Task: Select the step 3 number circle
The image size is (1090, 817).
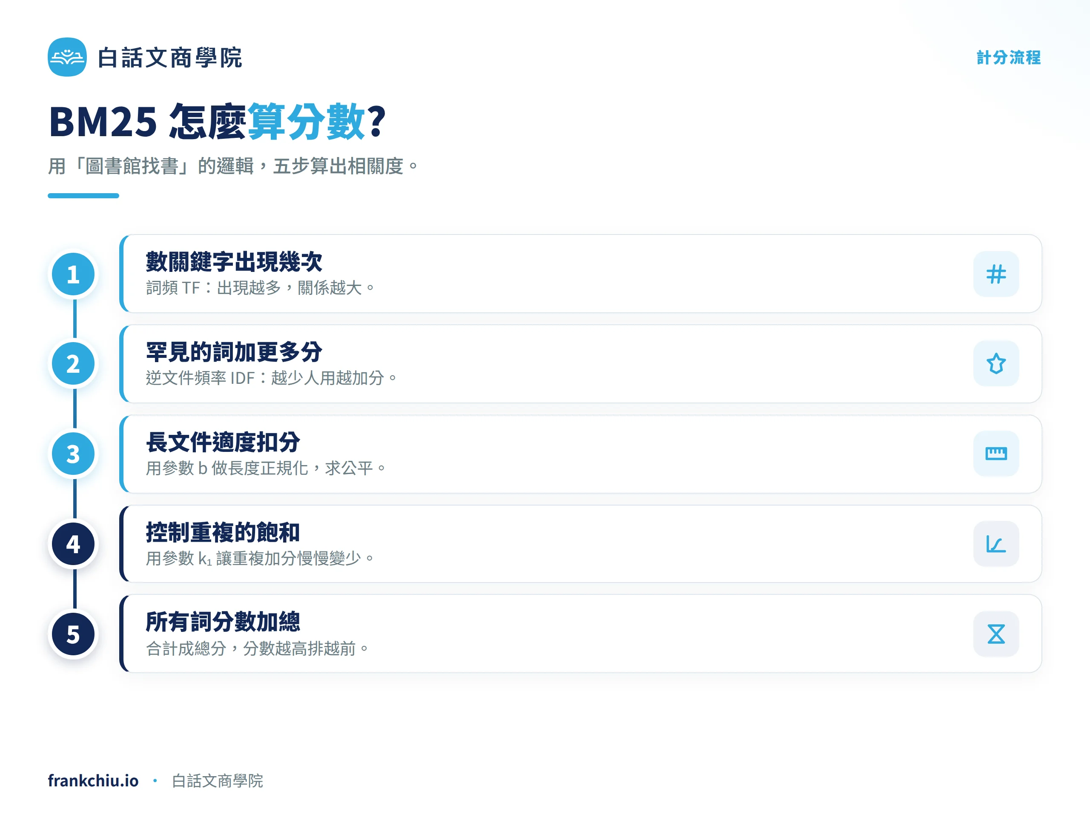Action: click(x=73, y=454)
